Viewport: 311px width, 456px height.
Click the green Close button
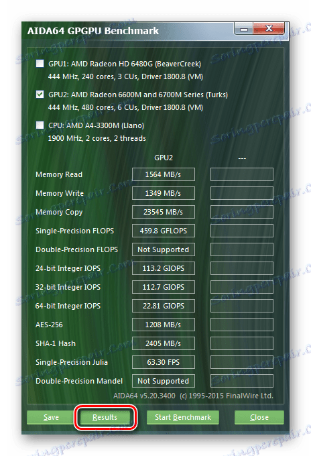click(x=259, y=417)
